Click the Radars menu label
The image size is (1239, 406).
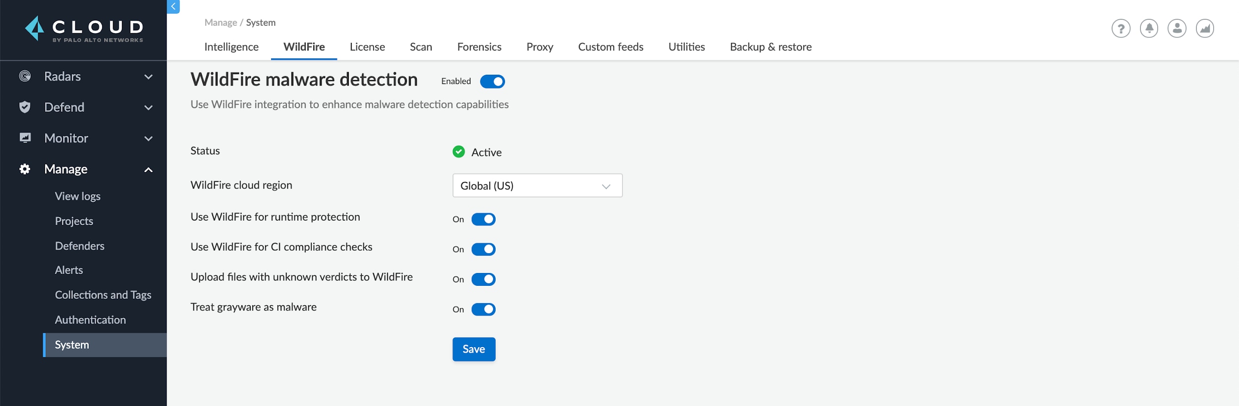click(62, 76)
